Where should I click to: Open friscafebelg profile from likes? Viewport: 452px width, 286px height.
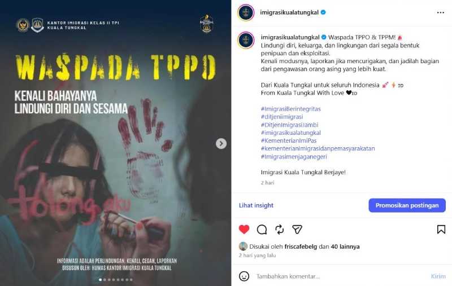pyautogui.click(x=301, y=247)
